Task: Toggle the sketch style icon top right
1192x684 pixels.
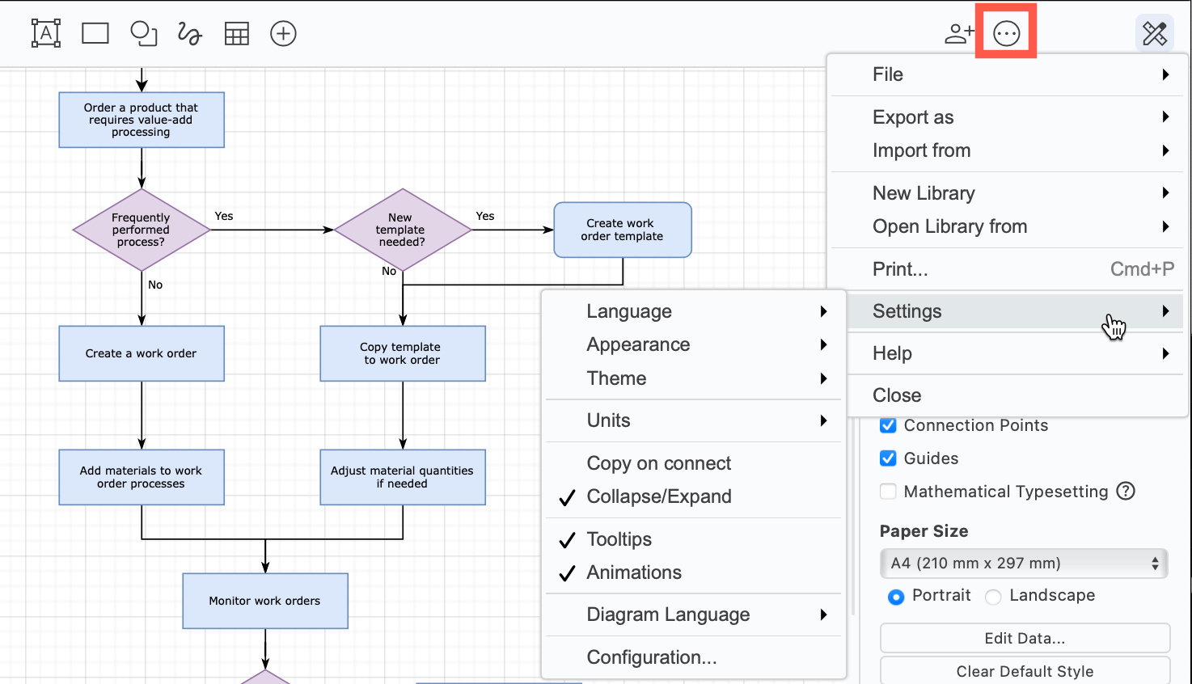Action: pos(1155,33)
